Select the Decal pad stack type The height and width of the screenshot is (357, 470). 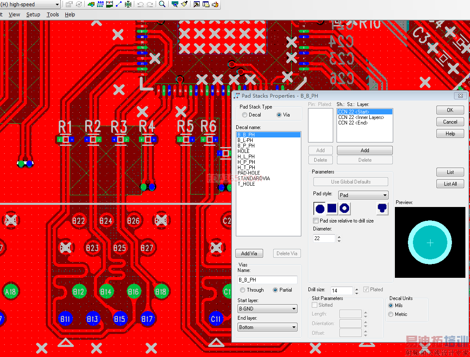245,115
